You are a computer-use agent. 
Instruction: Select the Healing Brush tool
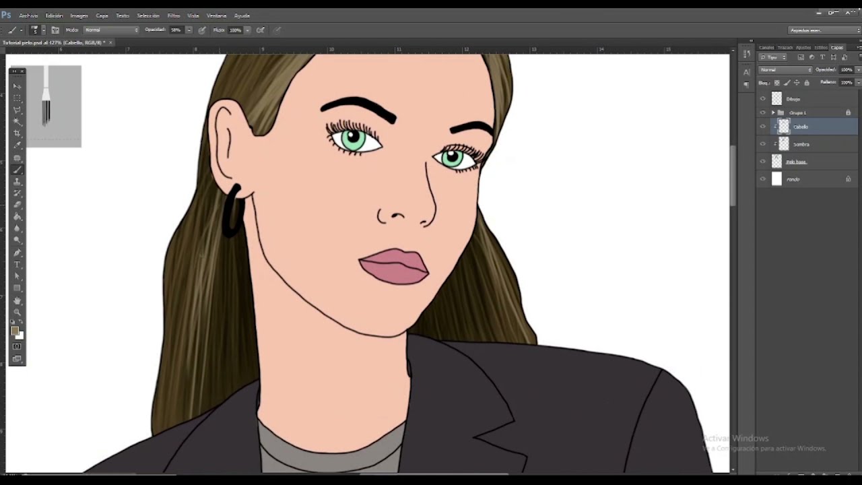[x=18, y=158]
